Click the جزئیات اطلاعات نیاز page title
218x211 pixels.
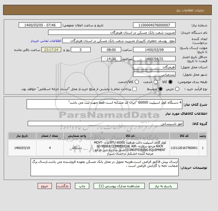[x=190, y=10]
